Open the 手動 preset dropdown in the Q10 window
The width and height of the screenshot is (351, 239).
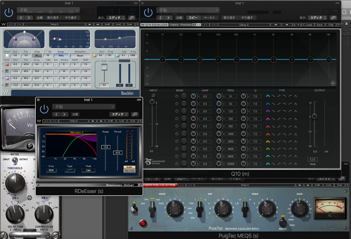click(x=188, y=10)
